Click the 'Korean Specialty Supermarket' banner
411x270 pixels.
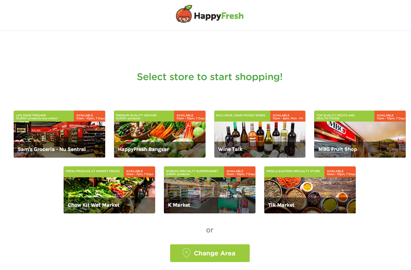click(x=194, y=172)
